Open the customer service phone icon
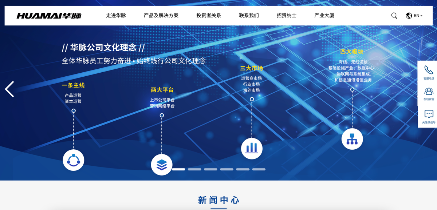Image resolution: width=437 pixels, height=210 pixels. tap(429, 70)
